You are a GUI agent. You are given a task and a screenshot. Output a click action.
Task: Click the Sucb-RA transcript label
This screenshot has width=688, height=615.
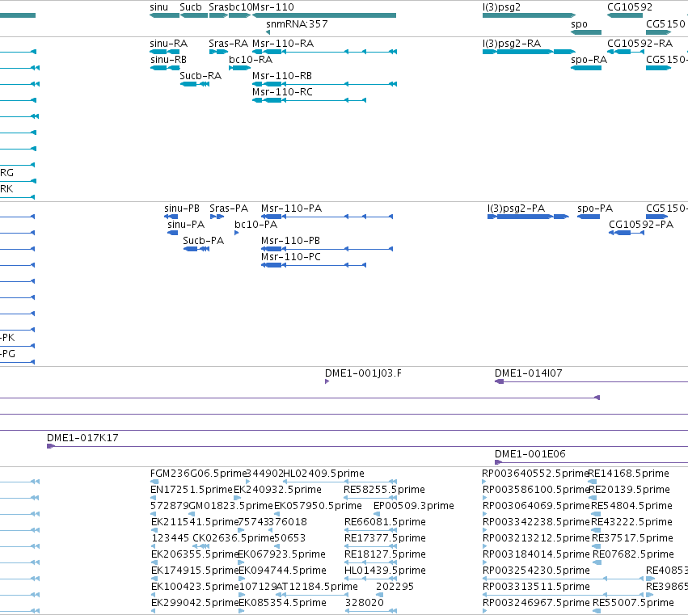tap(200, 76)
